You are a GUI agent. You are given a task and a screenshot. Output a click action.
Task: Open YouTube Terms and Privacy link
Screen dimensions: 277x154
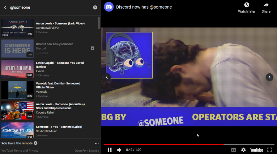[x=20, y=151]
